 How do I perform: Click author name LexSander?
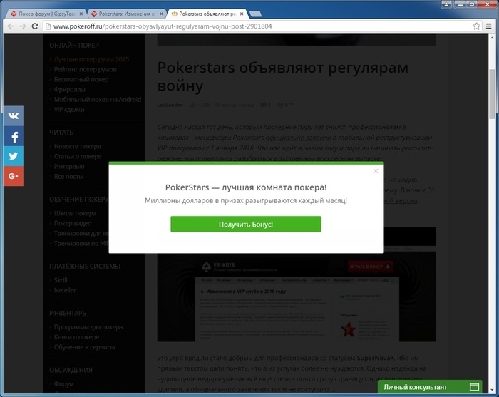pyautogui.click(x=170, y=105)
